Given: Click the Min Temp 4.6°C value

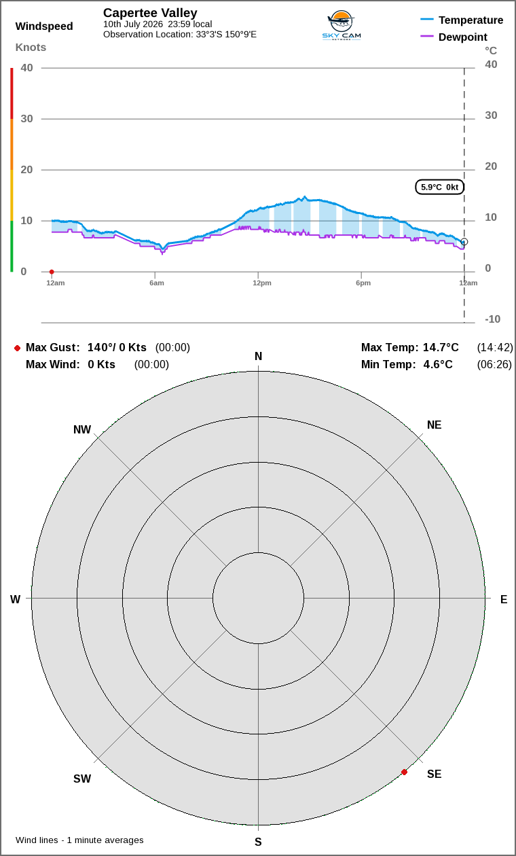Looking at the screenshot, I should point(438,365).
